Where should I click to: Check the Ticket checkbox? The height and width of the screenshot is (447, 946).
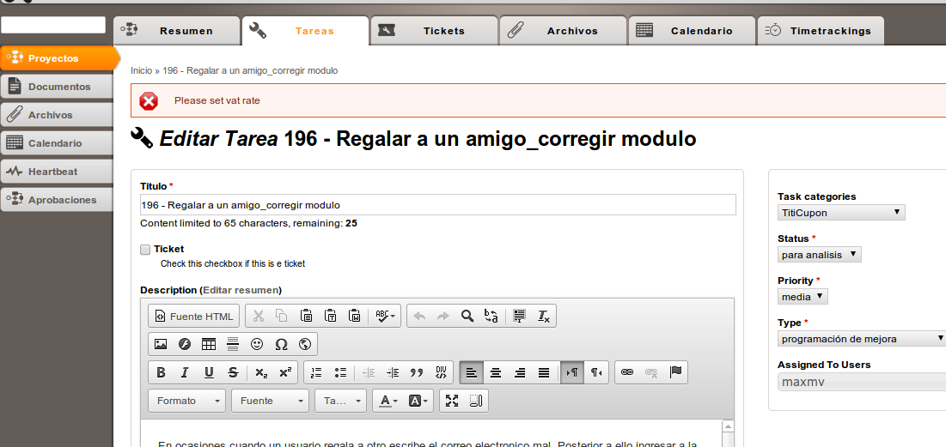pos(145,250)
